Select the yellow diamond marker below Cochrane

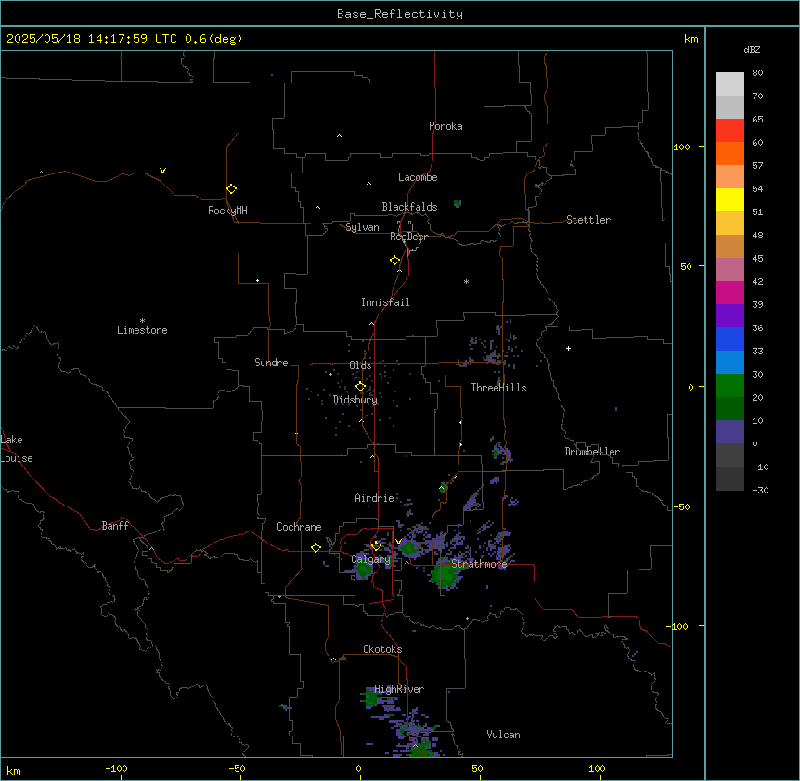[x=316, y=547]
